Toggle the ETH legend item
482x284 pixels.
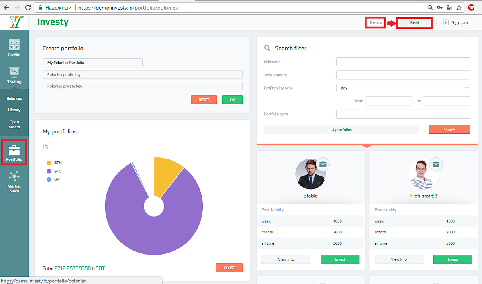[x=54, y=163]
